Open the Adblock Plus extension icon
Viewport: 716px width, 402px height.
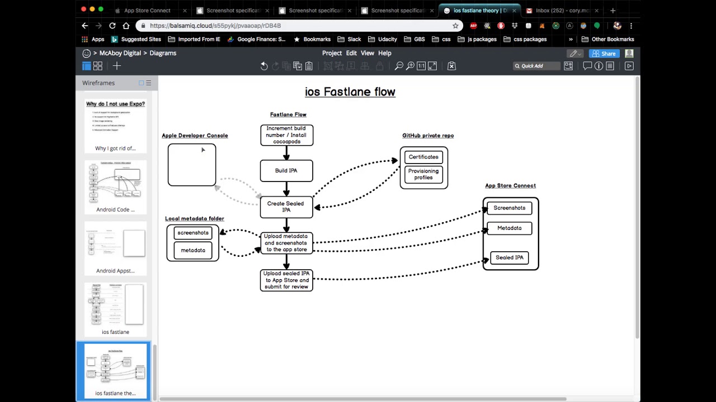[x=473, y=26]
